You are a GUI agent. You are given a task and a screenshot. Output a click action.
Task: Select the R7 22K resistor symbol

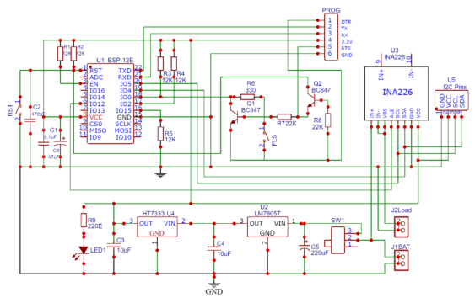(x=284, y=117)
